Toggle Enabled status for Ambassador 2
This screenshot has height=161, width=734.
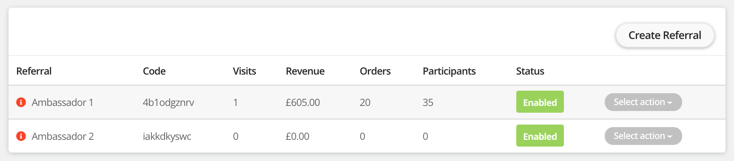click(x=540, y=136)
